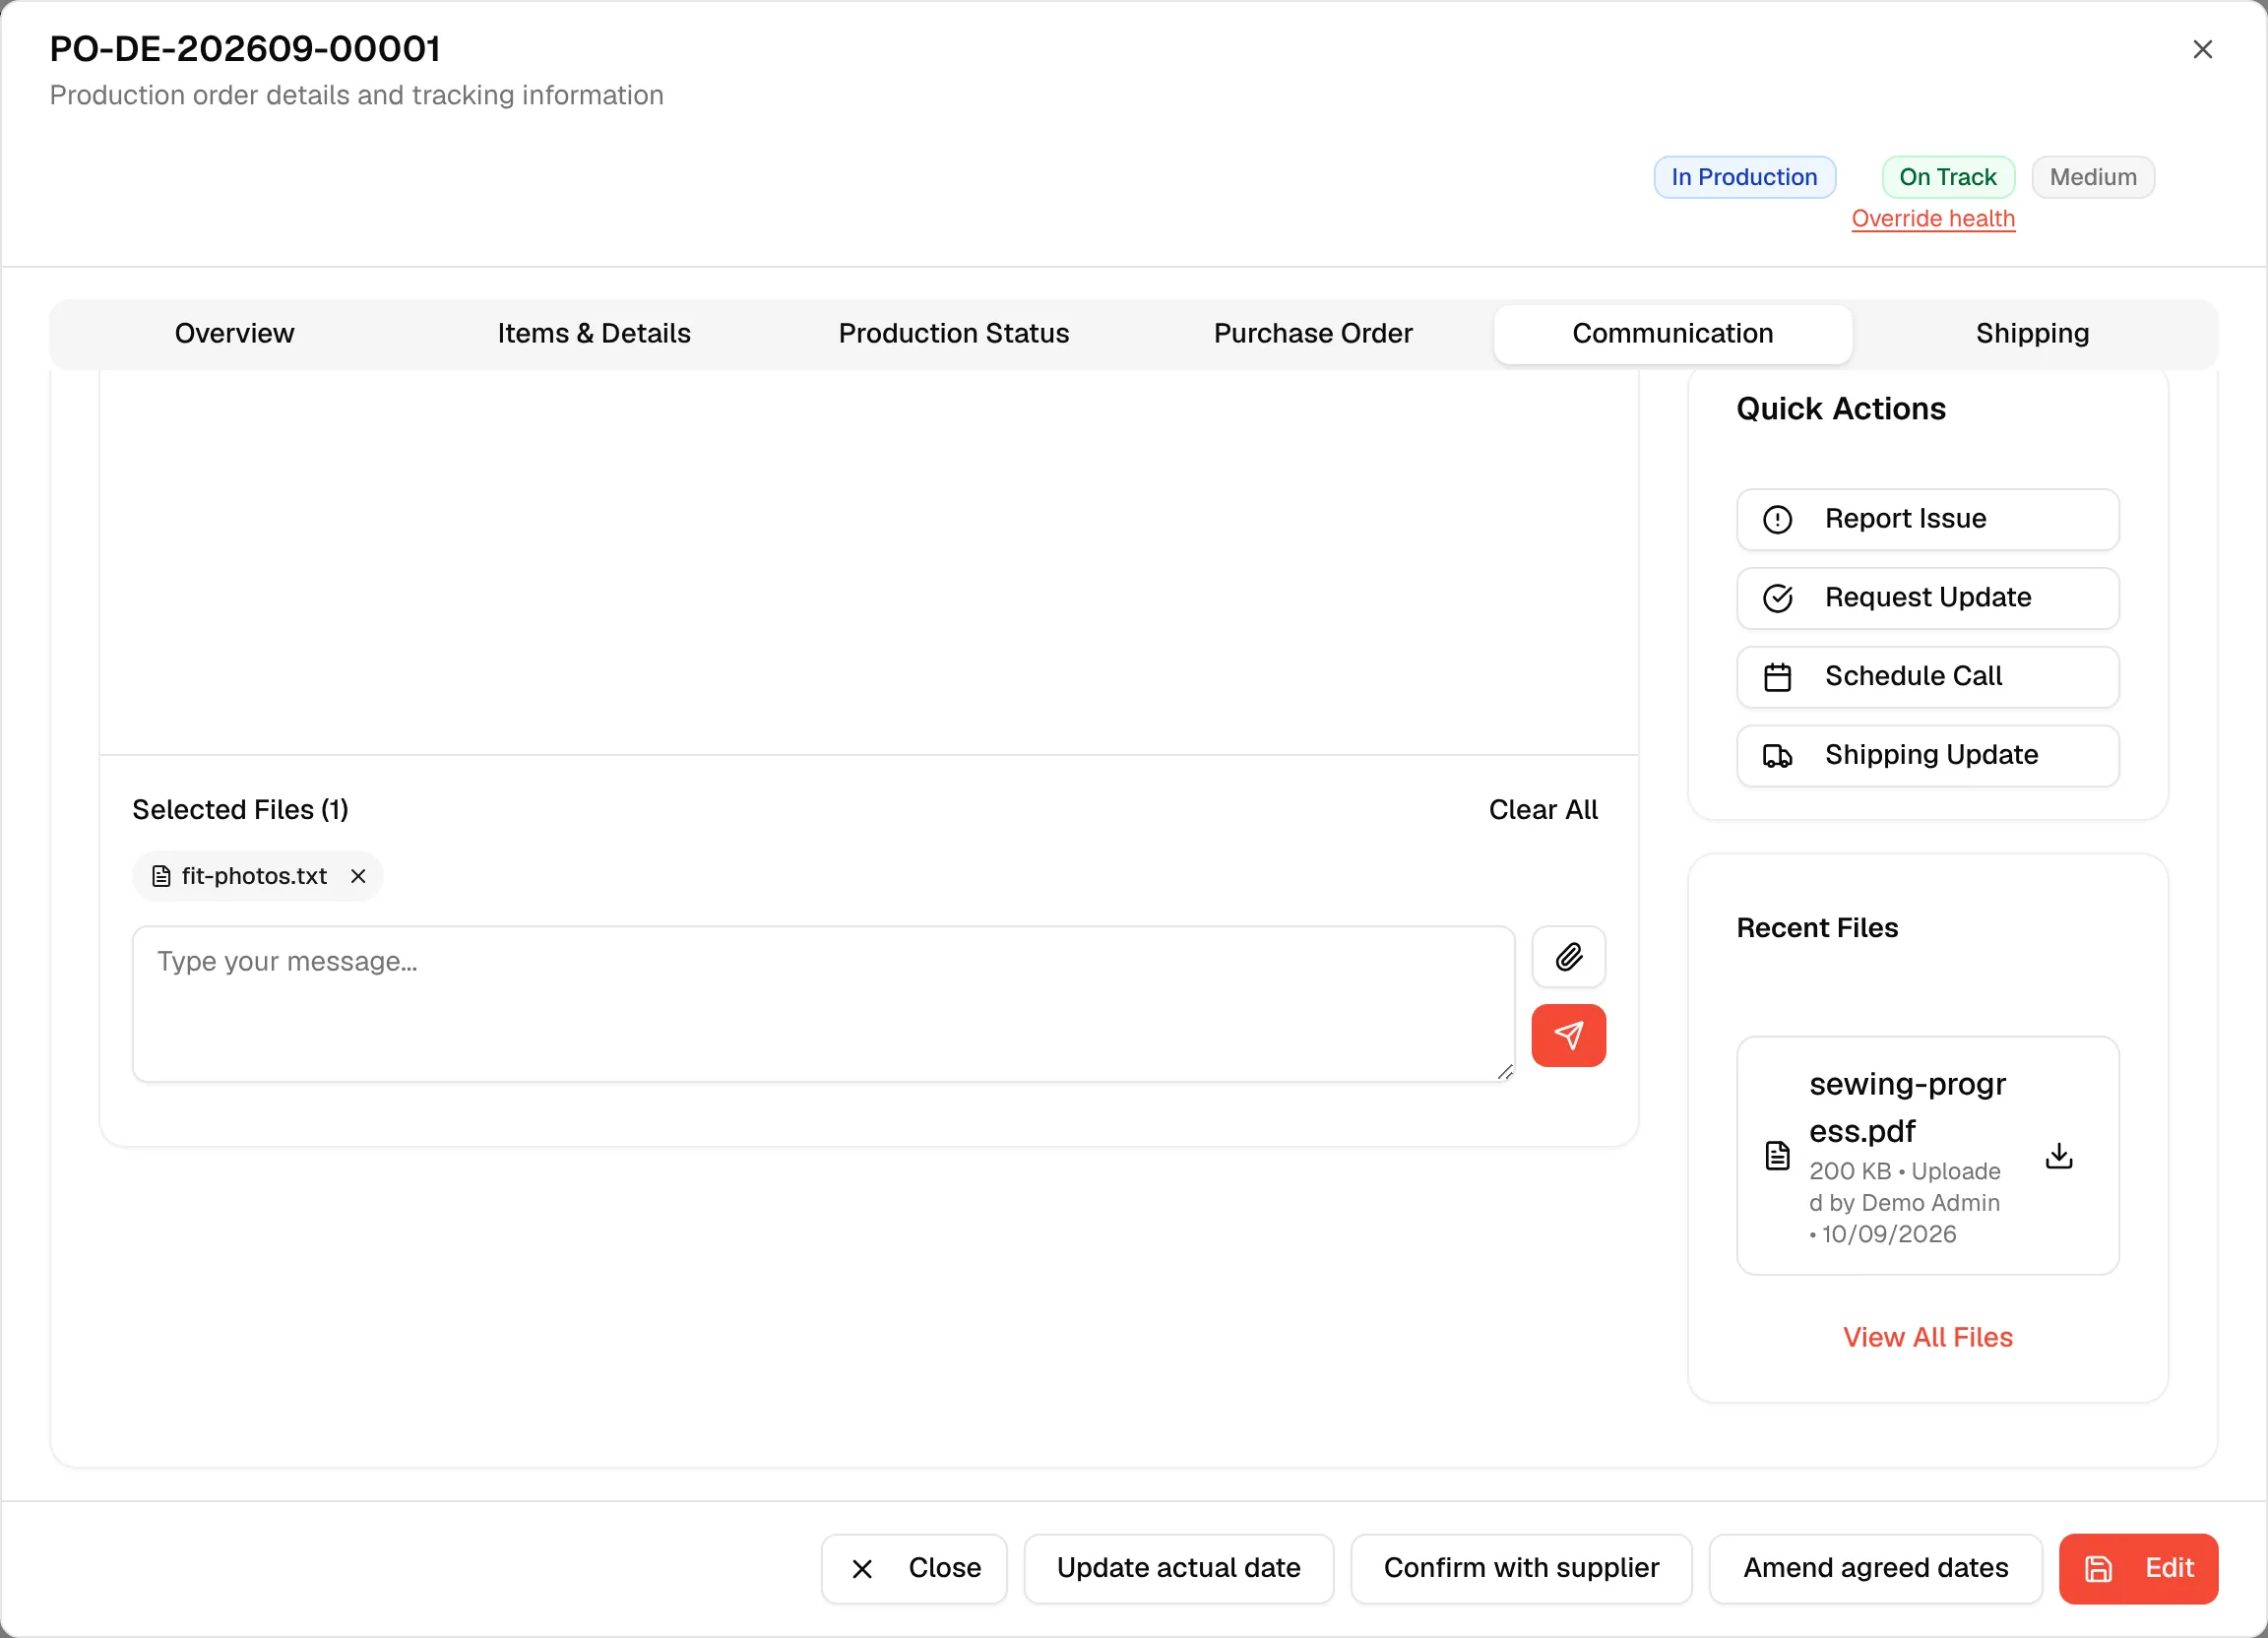Remove fit-photos.txt from selected files

coord(358,876)
